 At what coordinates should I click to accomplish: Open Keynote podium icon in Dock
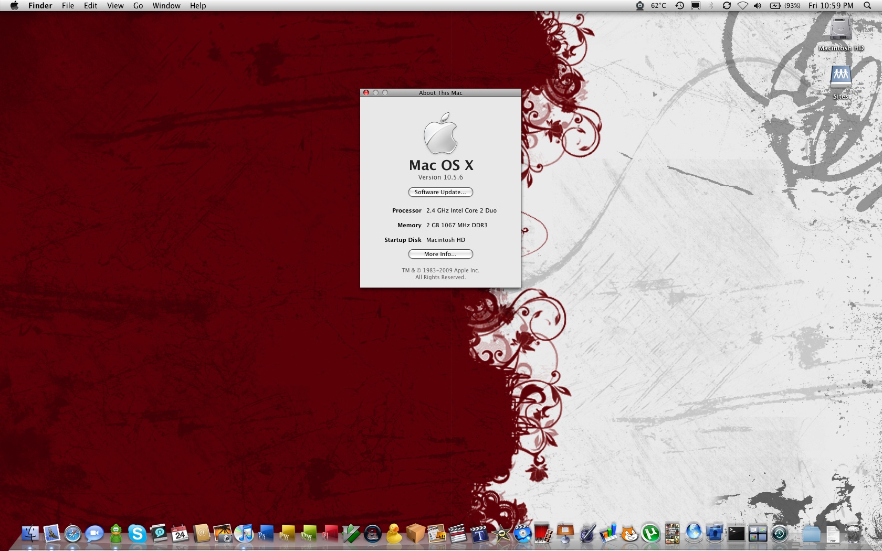click(565, 534)
